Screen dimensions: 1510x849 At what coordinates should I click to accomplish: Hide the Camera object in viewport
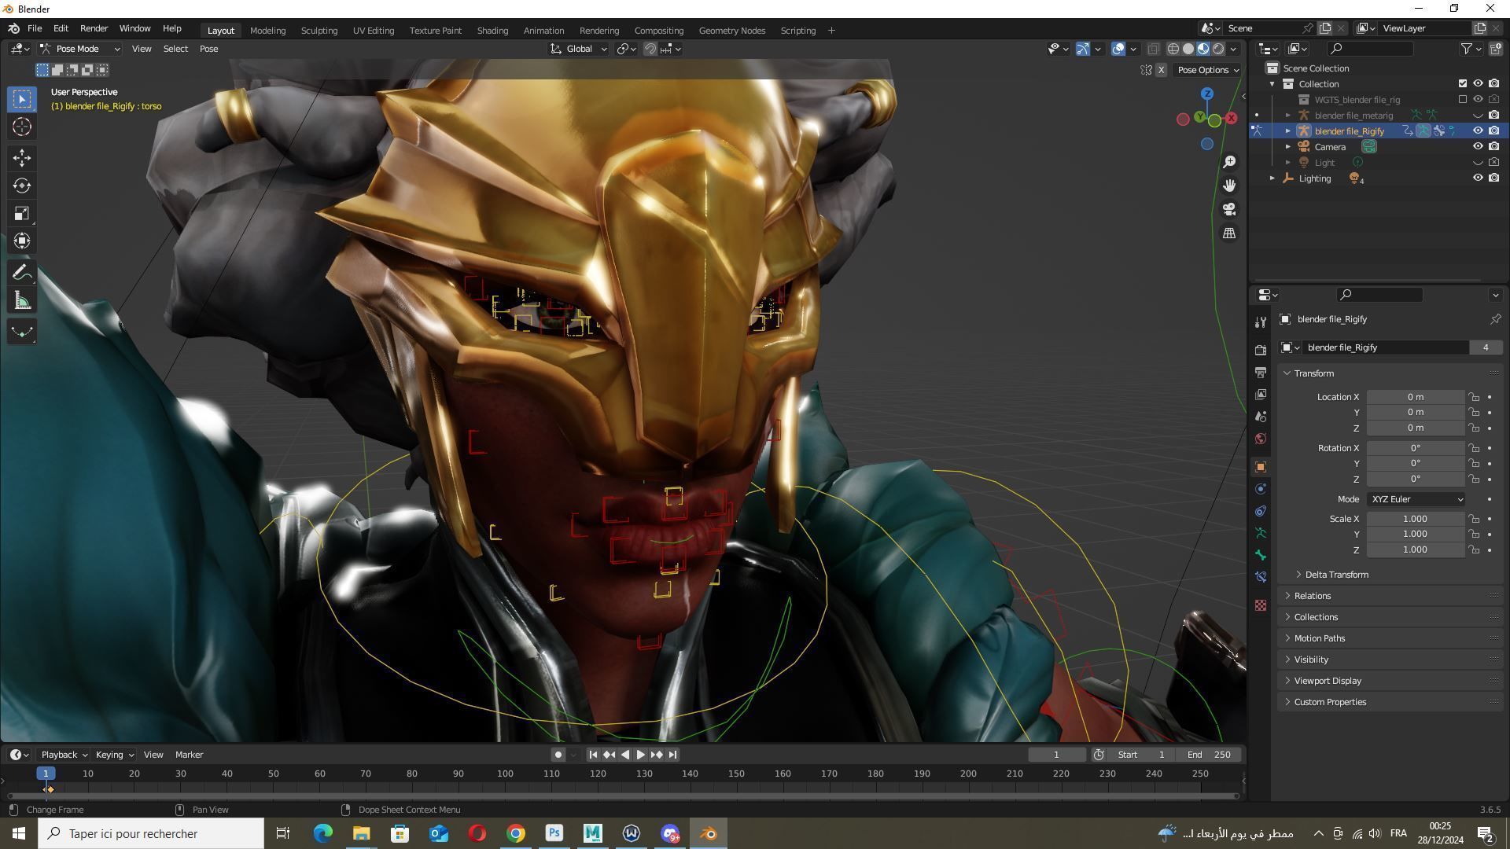click(x=1478, y=147)
